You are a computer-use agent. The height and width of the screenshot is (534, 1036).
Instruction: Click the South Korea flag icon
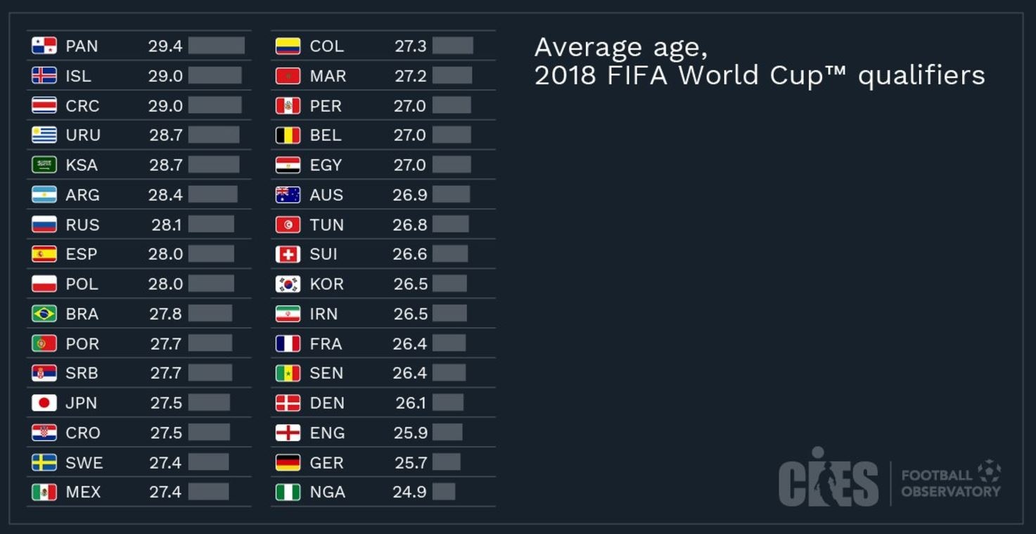[x=288, y=284]
